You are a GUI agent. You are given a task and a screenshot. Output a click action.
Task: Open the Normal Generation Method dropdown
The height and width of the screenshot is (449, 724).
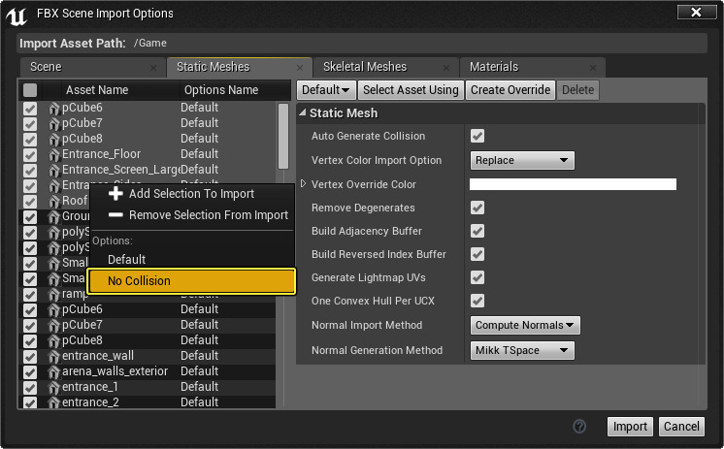coord(522,350)
